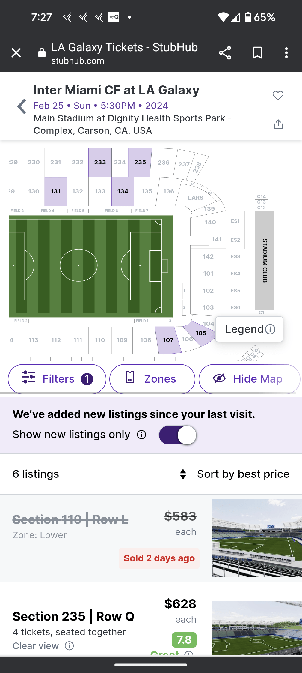Hide the seating map with Hide Map
This screenshot has width=302, height=673.
249,379
